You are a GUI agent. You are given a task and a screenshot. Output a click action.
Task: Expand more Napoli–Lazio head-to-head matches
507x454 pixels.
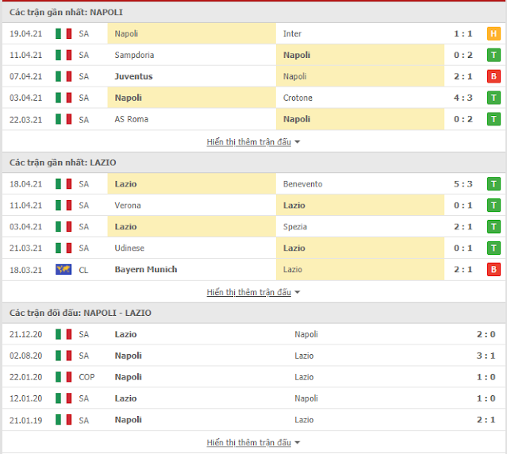click(x=253, y=442)
